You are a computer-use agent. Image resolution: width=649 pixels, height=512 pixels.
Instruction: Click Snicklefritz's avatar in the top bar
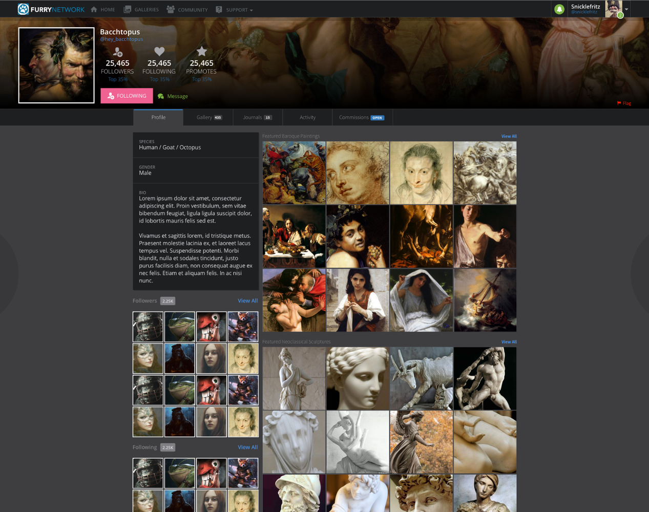click(x=614, y=9)
